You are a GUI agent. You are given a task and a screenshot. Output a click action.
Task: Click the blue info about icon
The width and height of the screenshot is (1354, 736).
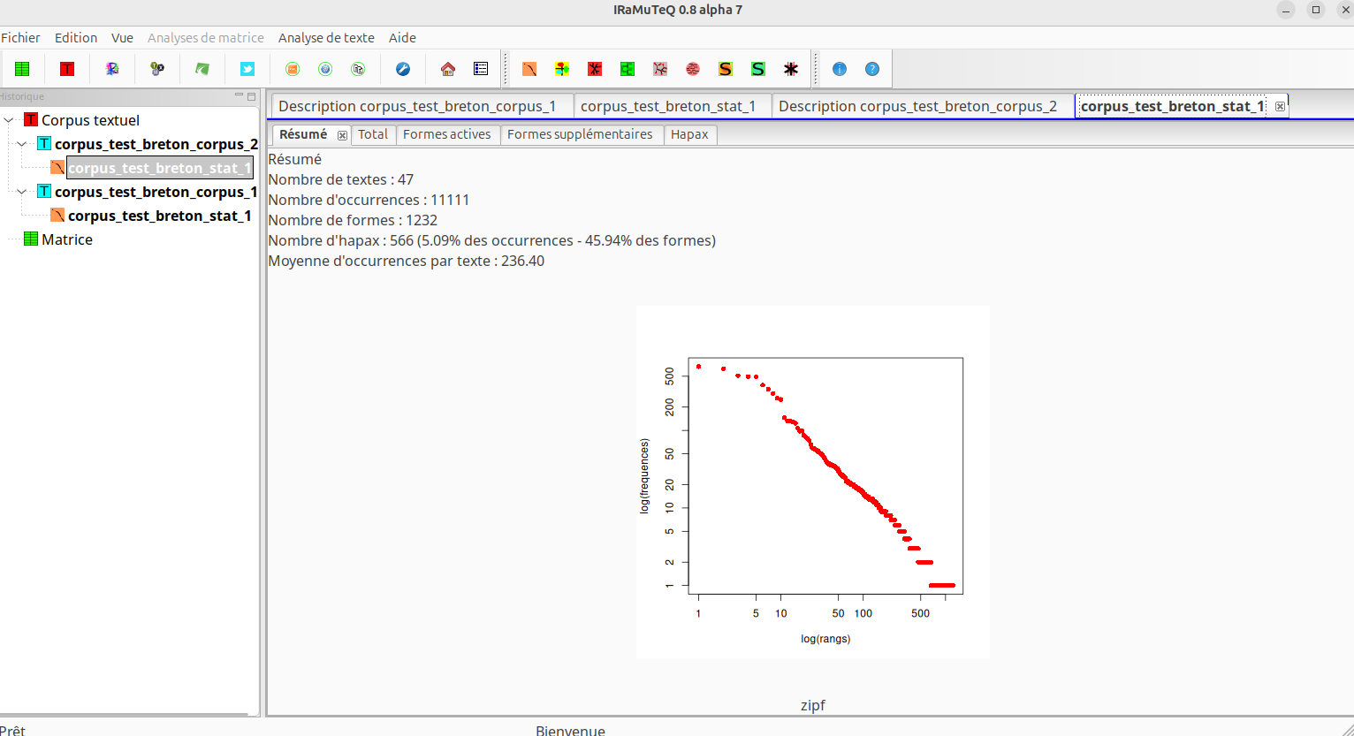pos(840,69)
